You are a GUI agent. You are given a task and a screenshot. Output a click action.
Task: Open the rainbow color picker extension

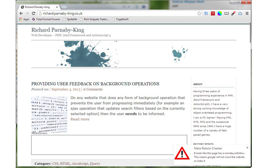click(x=219, y=13)
